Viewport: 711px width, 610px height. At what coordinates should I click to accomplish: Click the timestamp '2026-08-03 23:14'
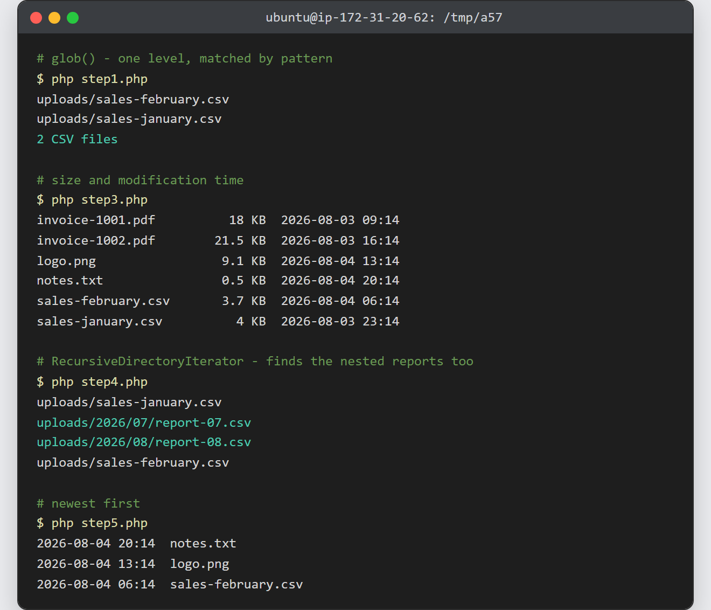pos(340,322)
